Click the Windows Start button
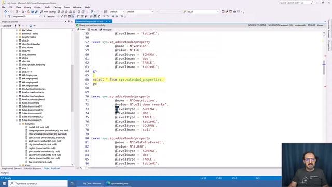The image size is (332, 187). click(4, 183)
